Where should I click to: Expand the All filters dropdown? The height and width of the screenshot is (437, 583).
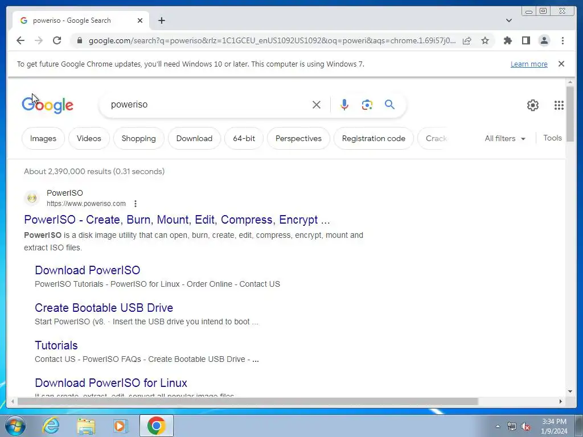coord(505,138)
